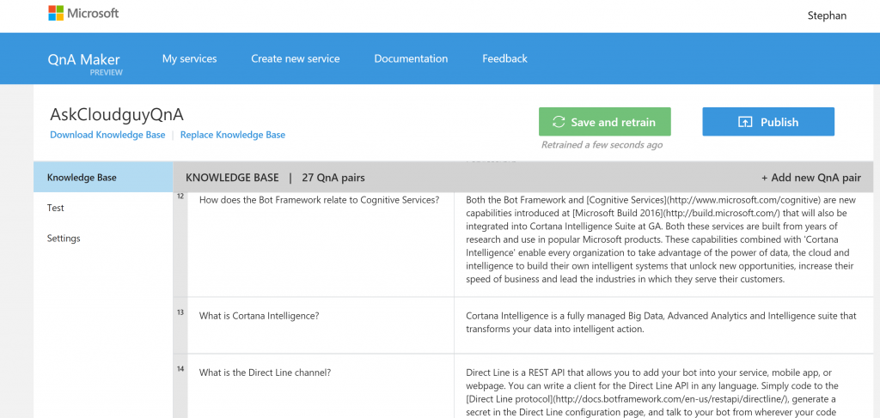
Task: Select row number 12
Action: 180,196
